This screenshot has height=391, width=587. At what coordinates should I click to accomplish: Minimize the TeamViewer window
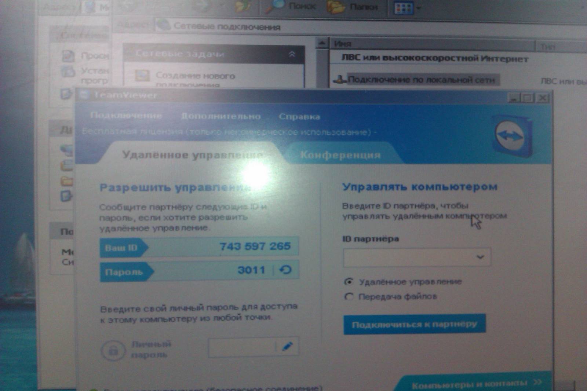pyautogui.click(x=514, y=98)
